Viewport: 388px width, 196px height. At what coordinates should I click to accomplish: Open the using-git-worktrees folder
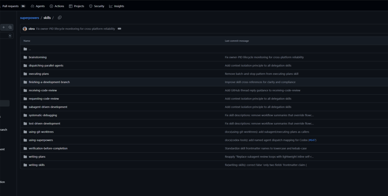41,132
